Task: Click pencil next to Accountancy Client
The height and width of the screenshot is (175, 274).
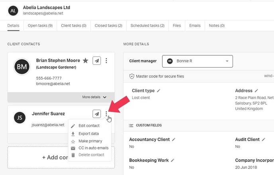Action: coord(174,139)
